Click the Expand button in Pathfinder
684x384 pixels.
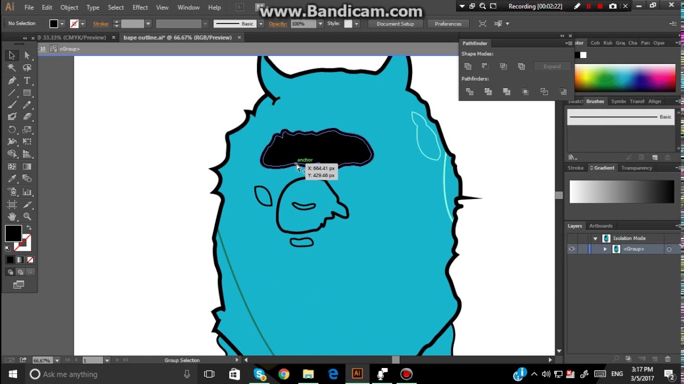pyautogui.click(x=552, y=67)
